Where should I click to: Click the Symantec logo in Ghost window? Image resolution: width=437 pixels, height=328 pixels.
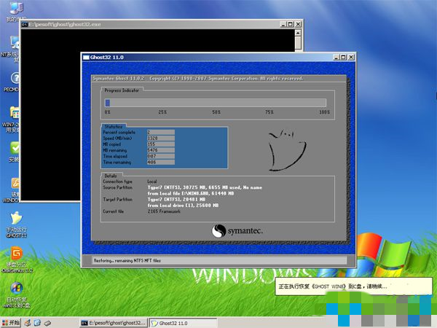(x=238, y=232)
